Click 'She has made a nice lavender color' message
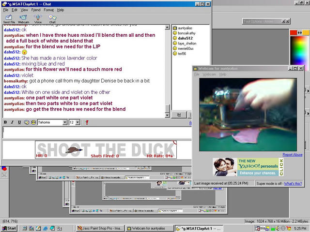Viewport: 310px width, 232px height. pyautogui.click(x=59, y=58)
